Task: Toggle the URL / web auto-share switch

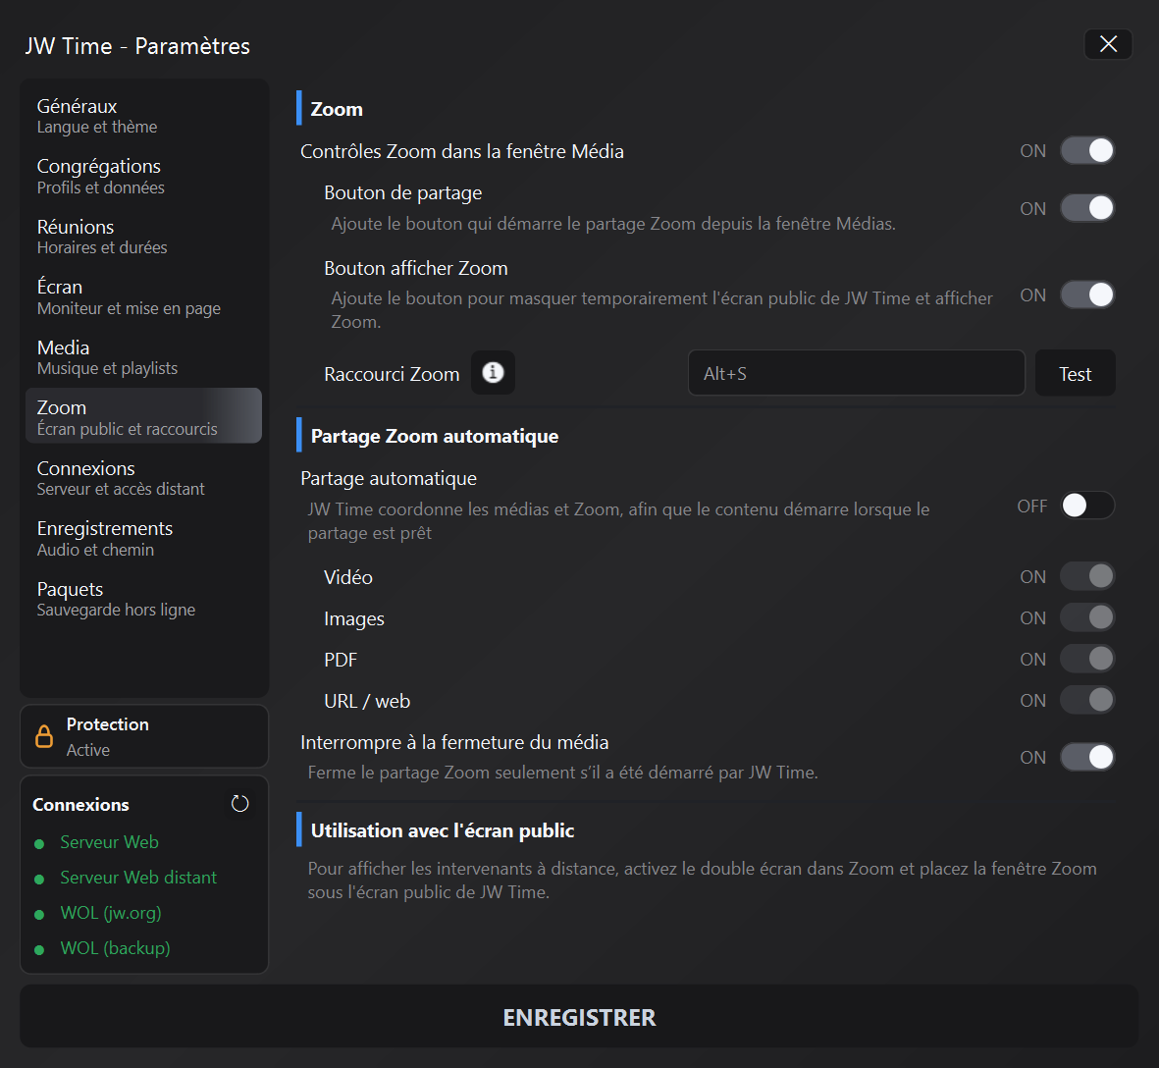Action: coord(1087,700)
